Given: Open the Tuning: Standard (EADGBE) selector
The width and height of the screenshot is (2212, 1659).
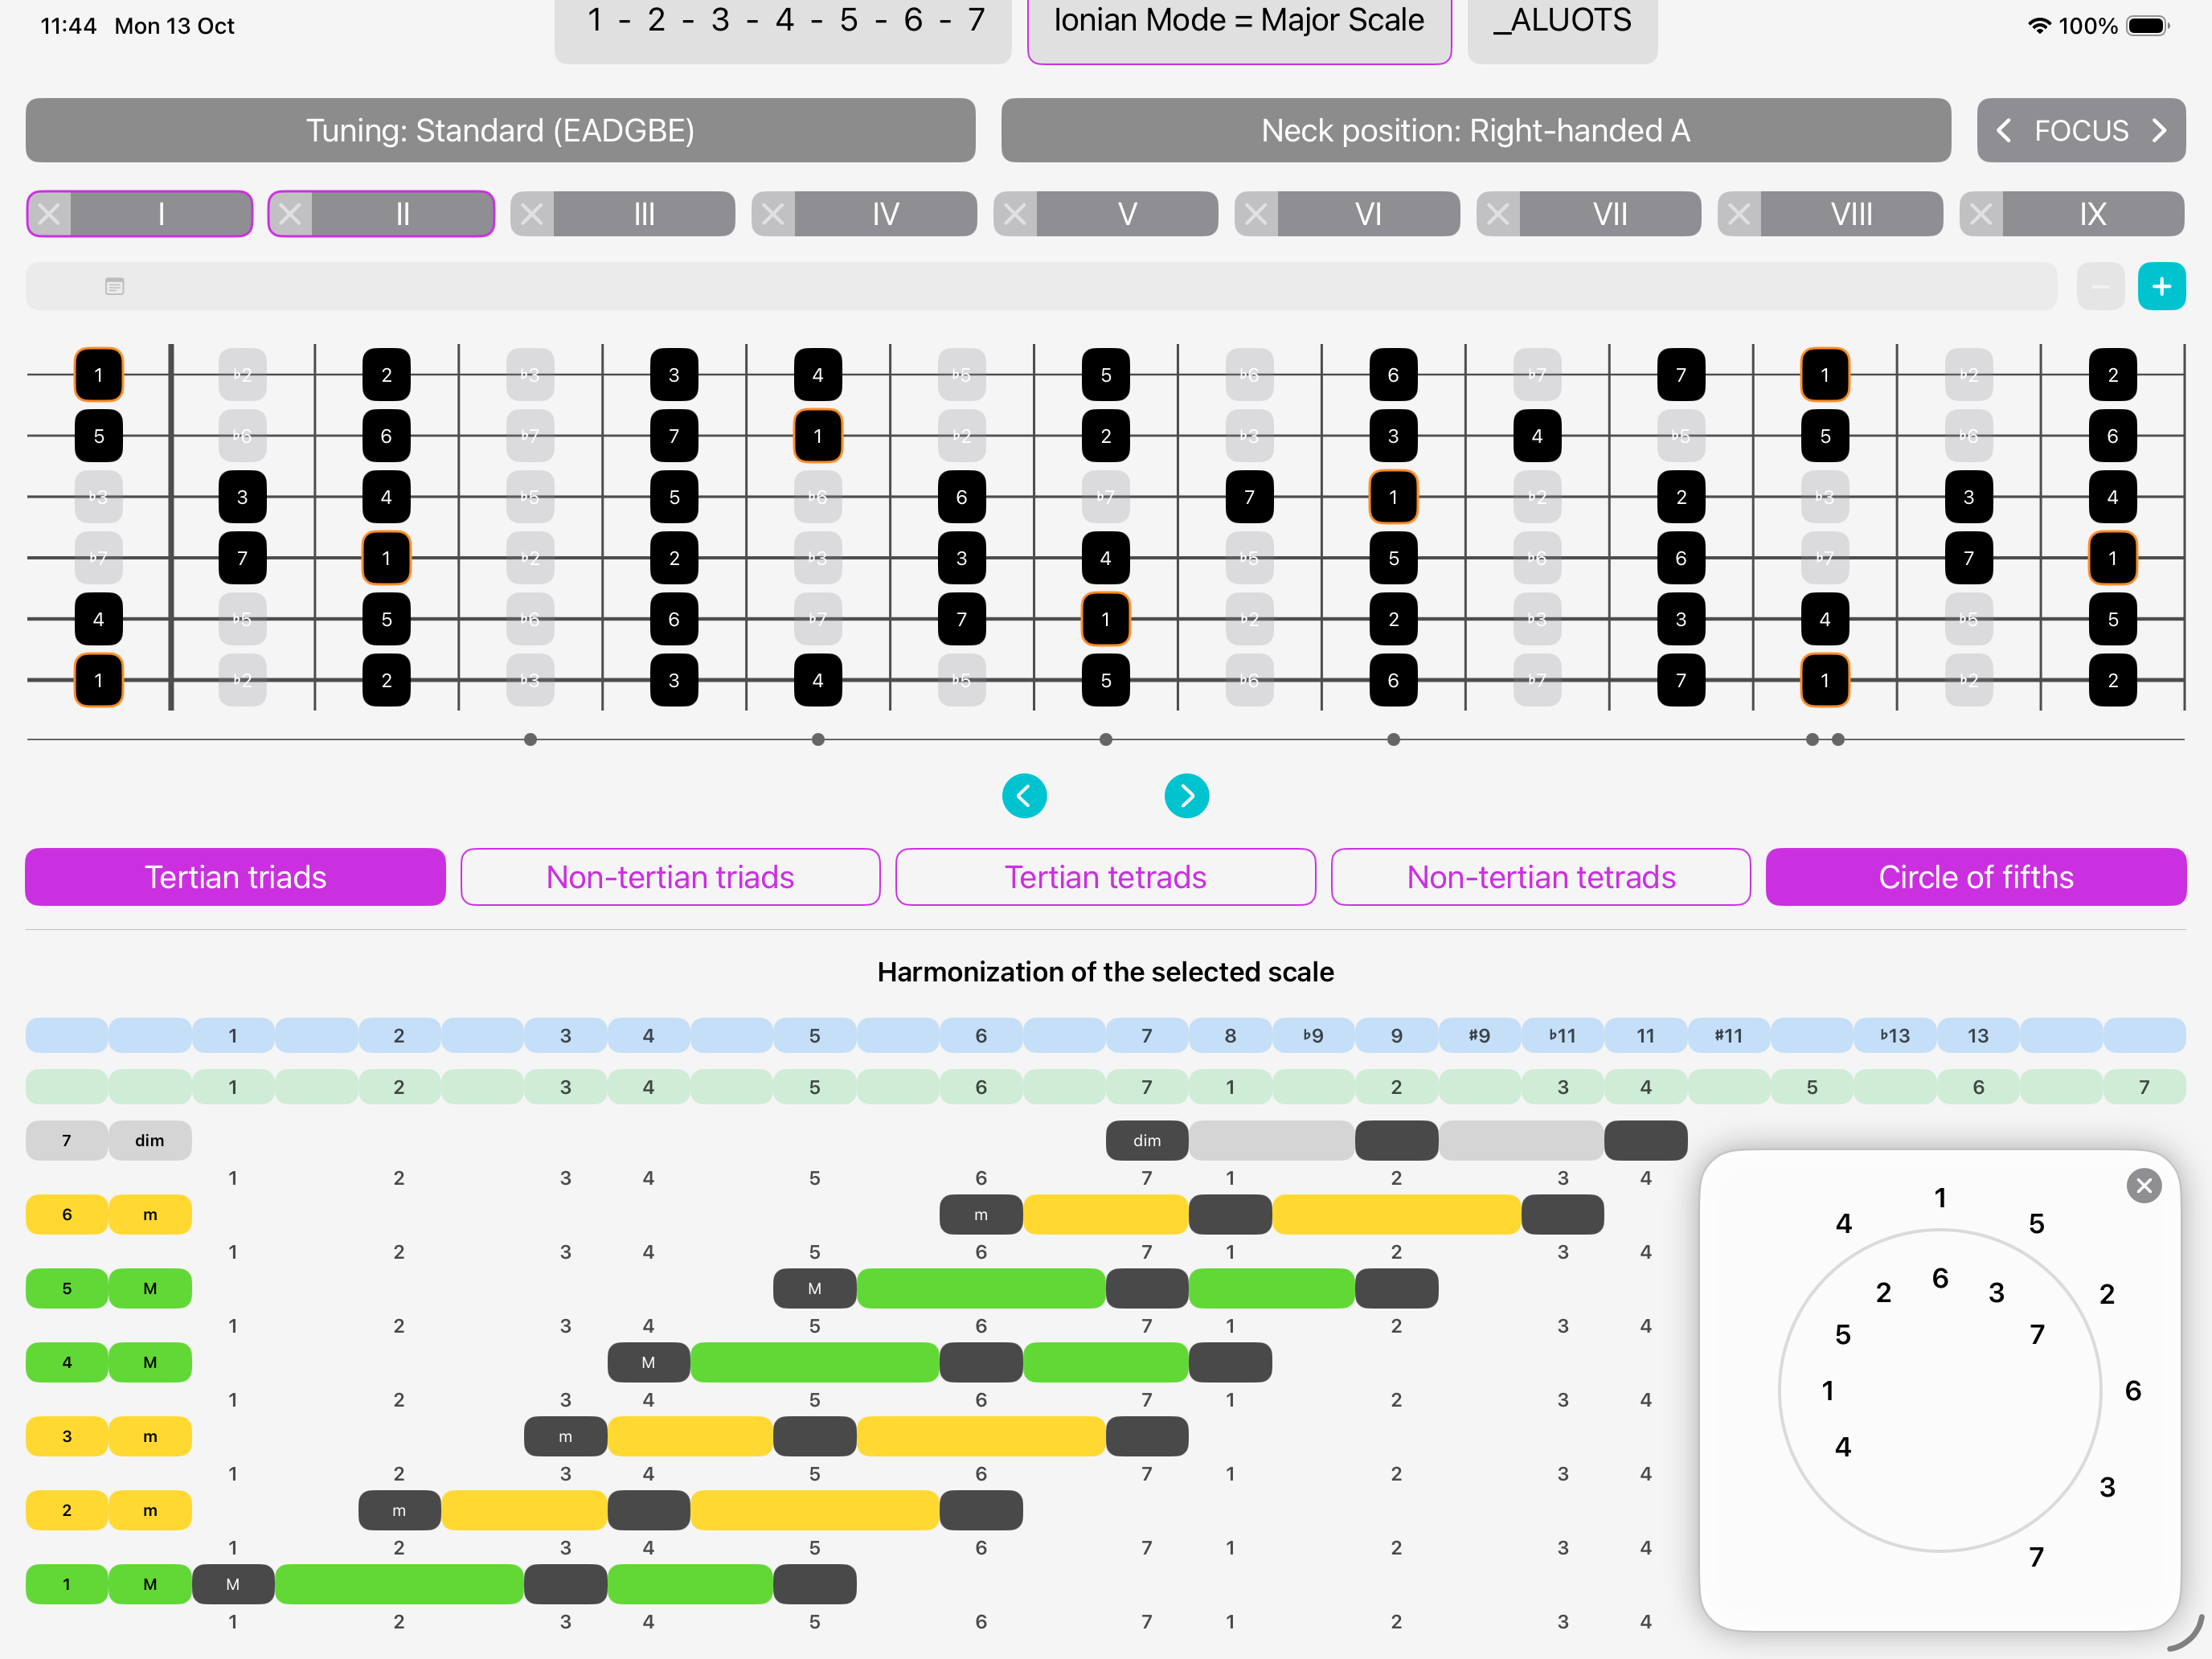Looking at the screenshot, I should 500,131.
